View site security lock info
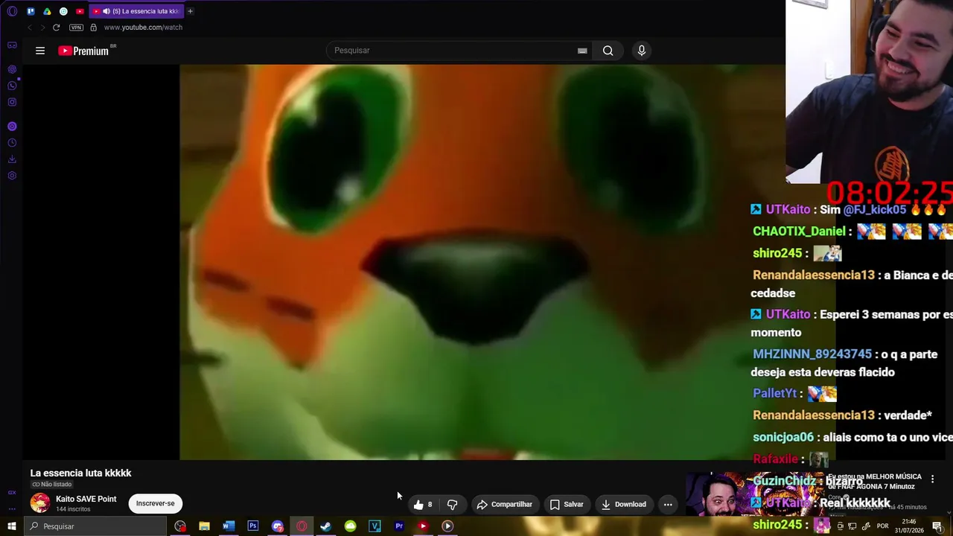The image size is (953, 536). coord(93,28)
